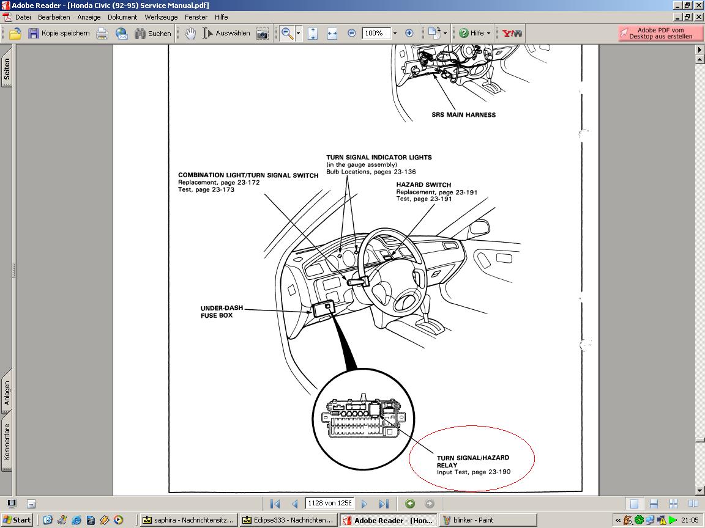Go to the first page

pos(275,504)
